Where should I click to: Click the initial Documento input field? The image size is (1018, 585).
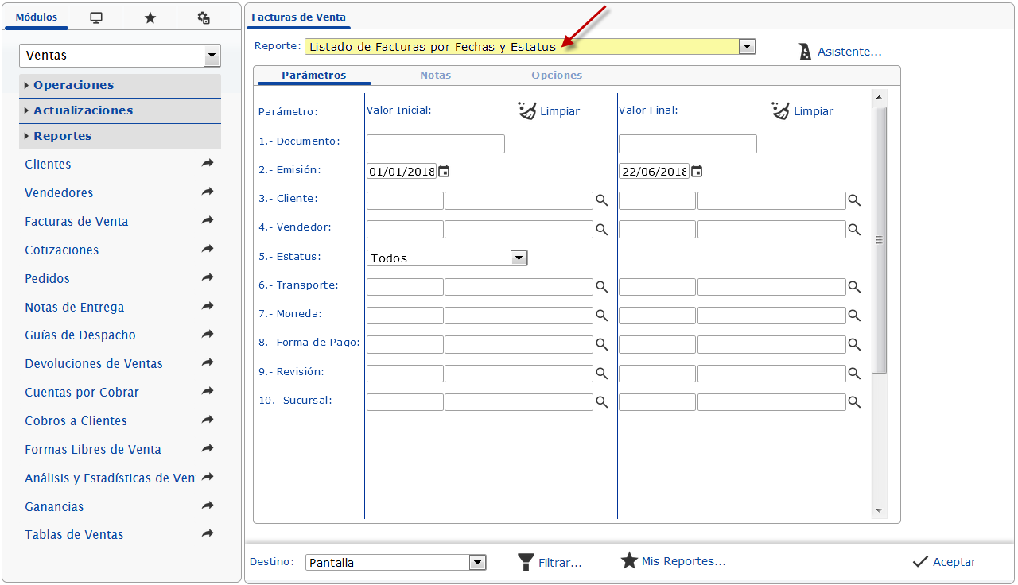(435, 144)
